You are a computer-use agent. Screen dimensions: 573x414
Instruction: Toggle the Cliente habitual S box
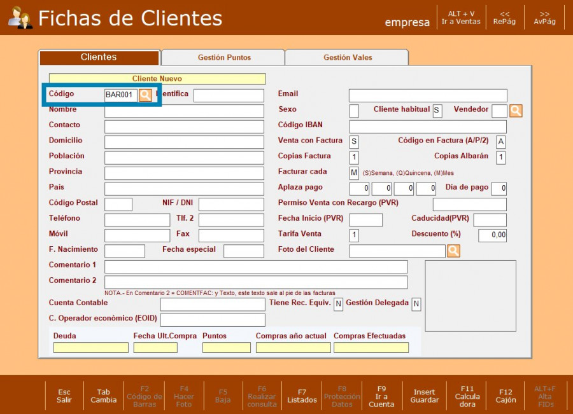[437, 111]
